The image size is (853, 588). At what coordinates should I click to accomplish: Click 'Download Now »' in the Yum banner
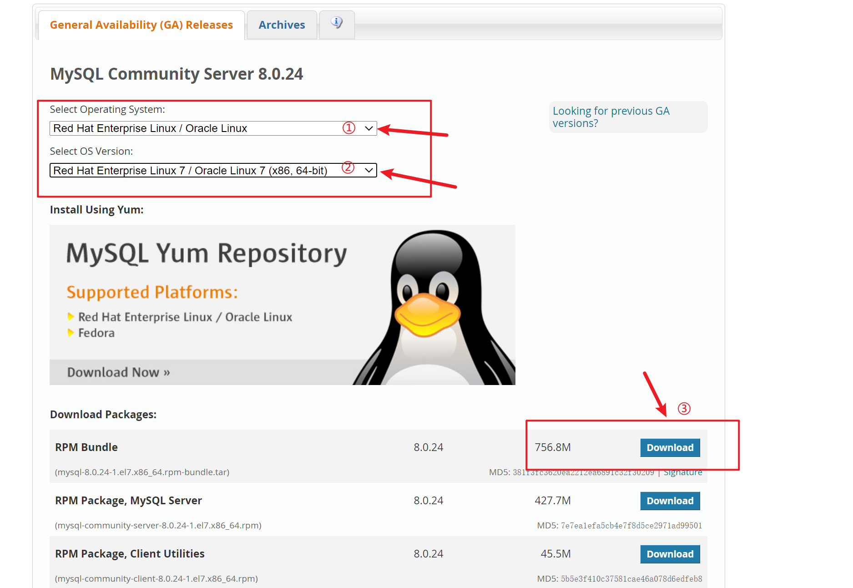pos(119,372)
